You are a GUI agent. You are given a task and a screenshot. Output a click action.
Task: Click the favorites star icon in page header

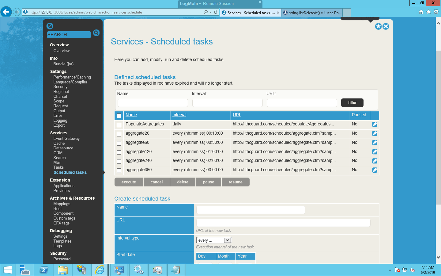pyautogui.click(x=378, y=26)
